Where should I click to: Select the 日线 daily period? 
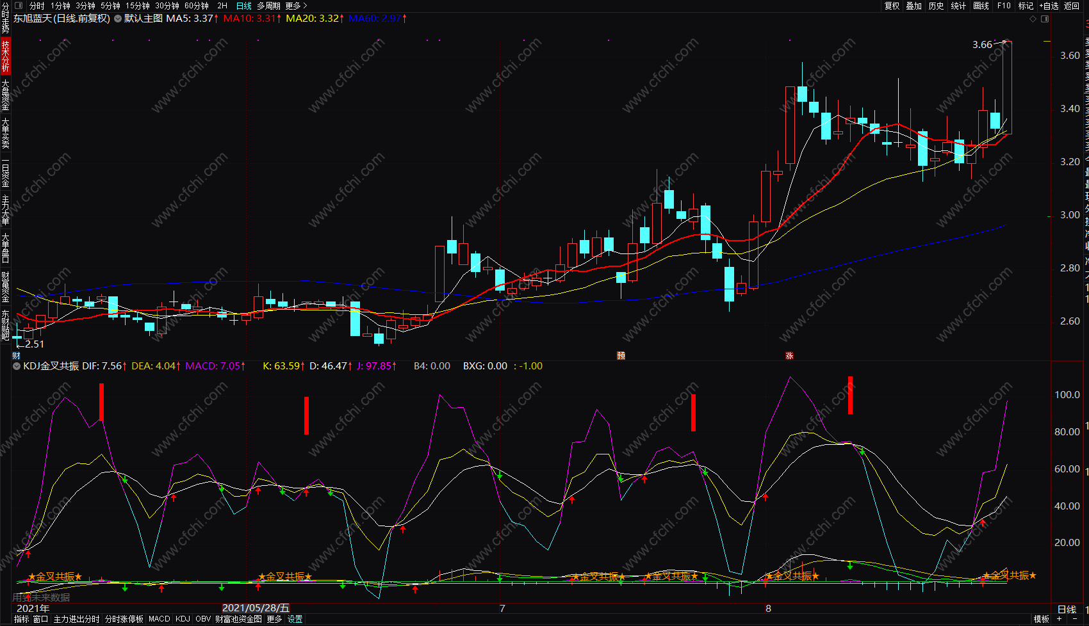coord(244,6)
